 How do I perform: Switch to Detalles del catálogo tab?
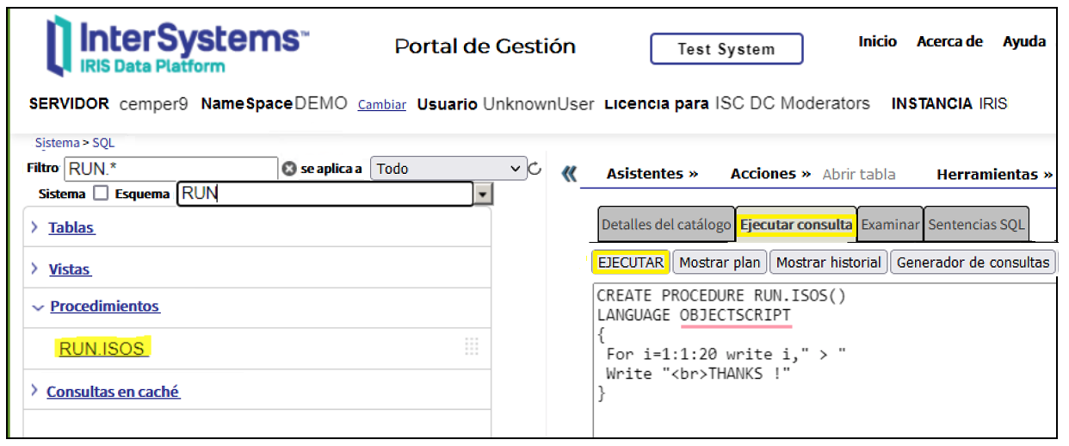point(665,225)
